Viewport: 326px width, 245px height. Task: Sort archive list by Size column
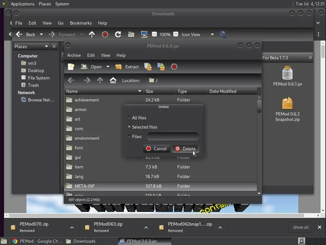click(x=159, y=91)
